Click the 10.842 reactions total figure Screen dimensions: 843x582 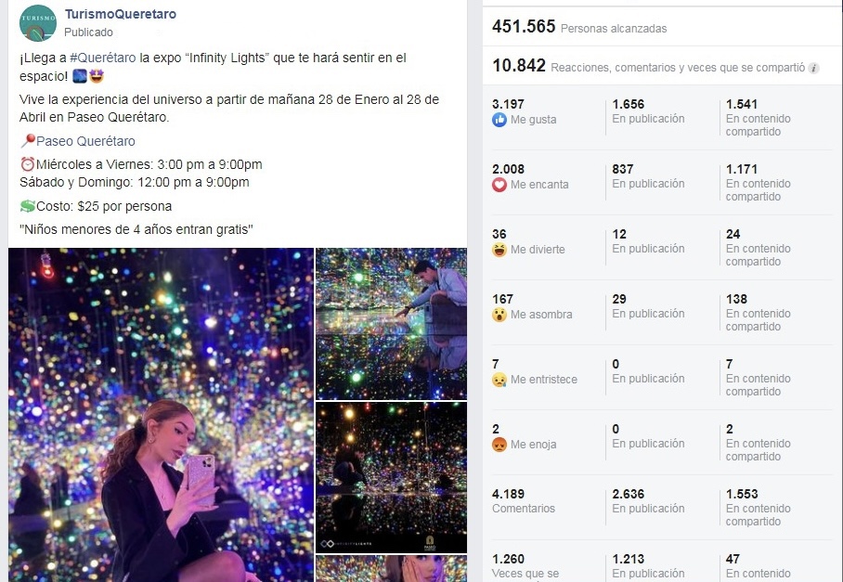click(519, 66)
